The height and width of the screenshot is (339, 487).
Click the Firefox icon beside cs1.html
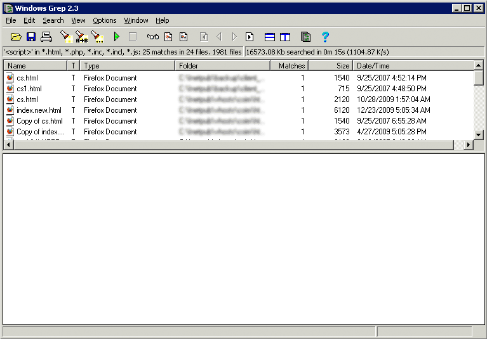tap(10, 88)
